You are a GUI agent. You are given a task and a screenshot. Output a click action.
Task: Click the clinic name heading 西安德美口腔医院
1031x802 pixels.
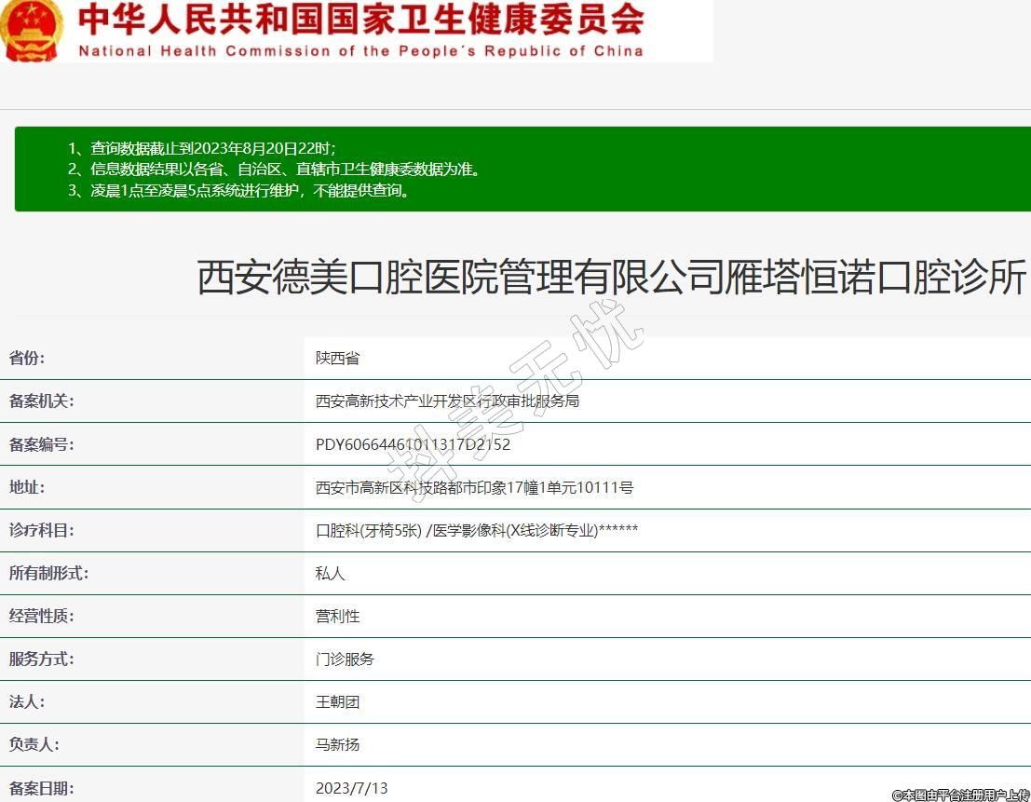click(611, 278)
